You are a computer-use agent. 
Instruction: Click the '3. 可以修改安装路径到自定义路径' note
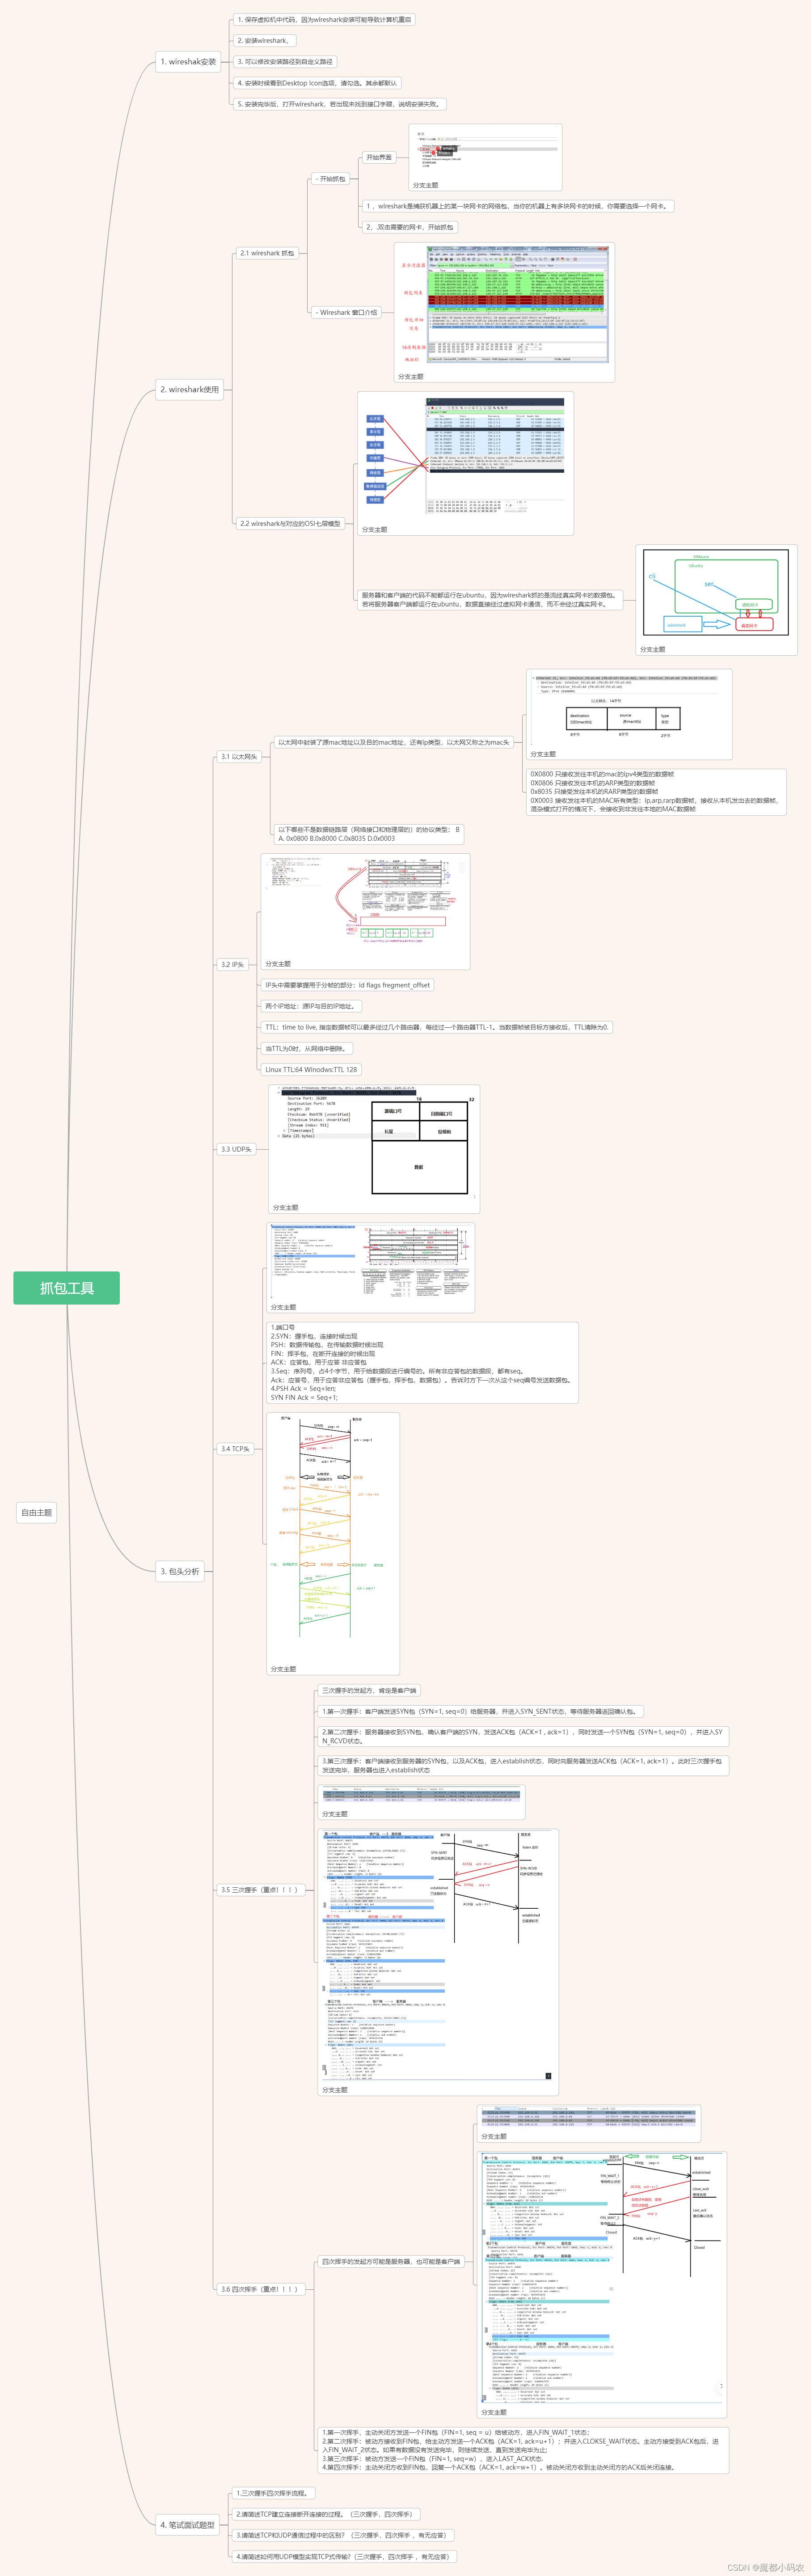pyautogui.click(x=285, y=62)
